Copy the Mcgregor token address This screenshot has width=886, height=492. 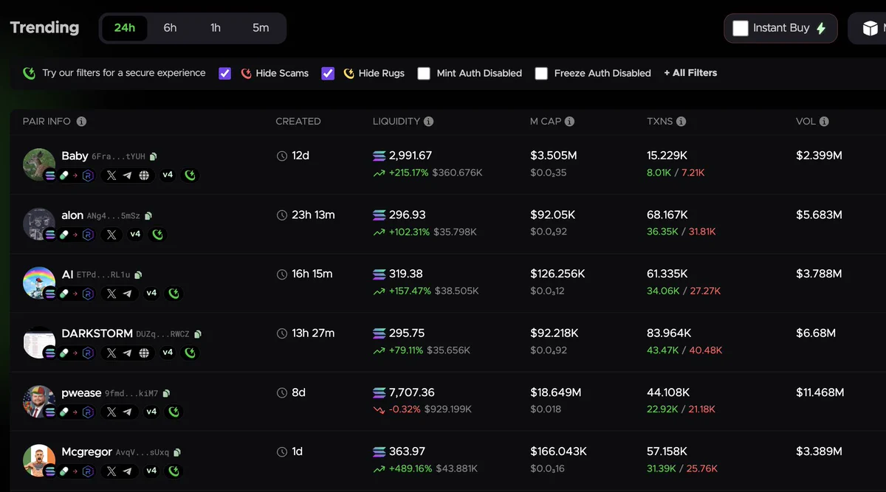tap(177, 453)
